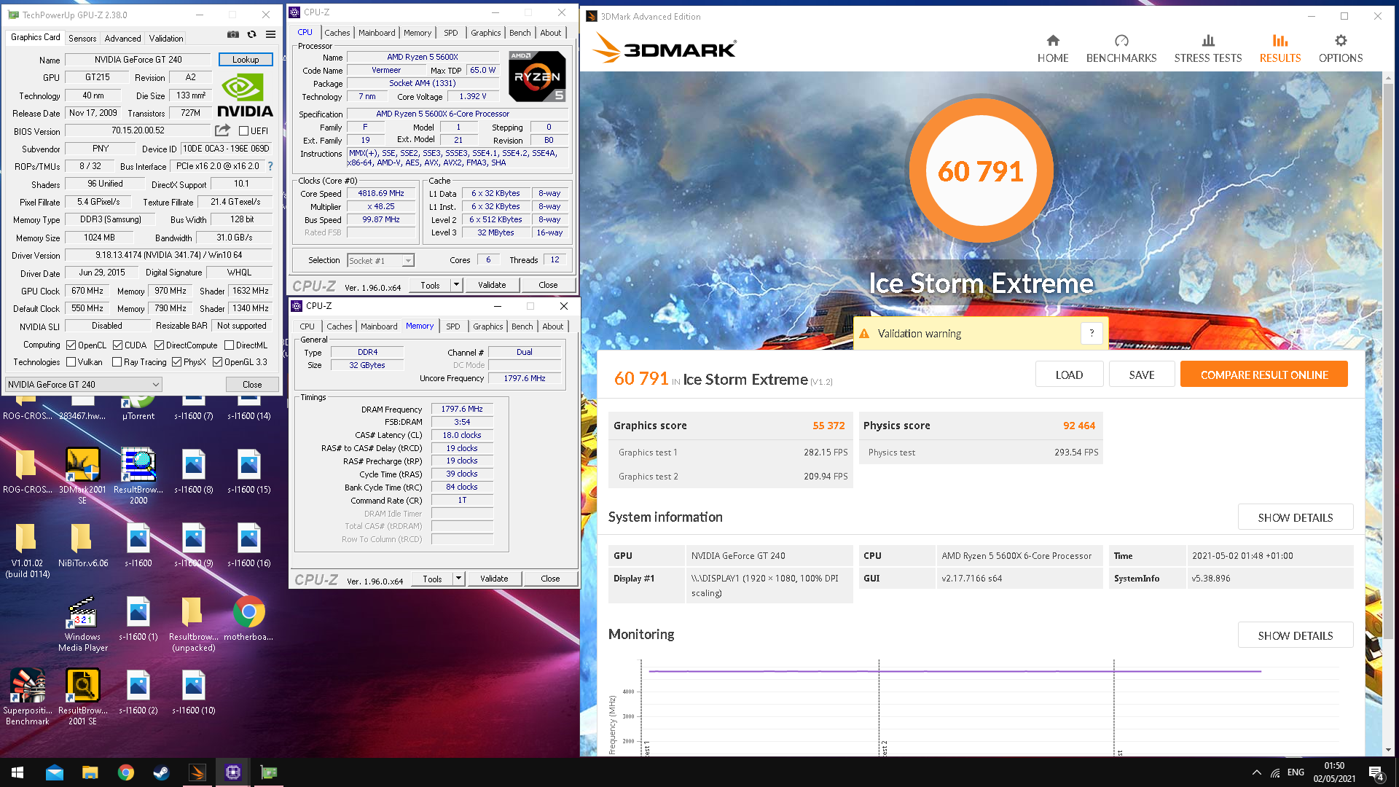Click the GPU-Z screenshot camera icon
The image size is (1399, 787).
pos(233,34)
